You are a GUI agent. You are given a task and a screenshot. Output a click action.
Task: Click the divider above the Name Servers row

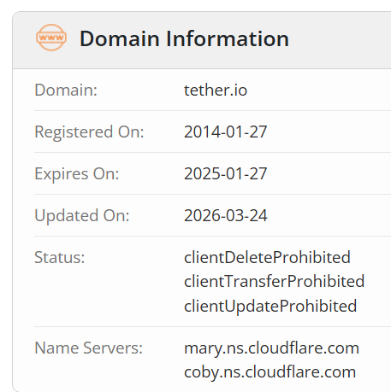212,326
